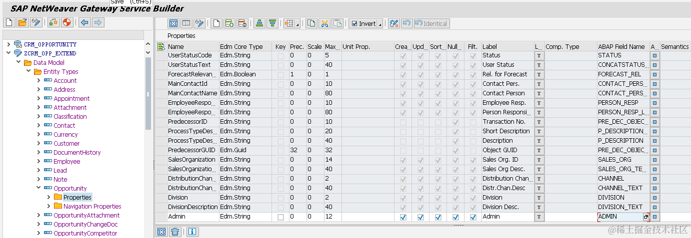
Task: Click the blank page create icon in properties toolbar
Action: pos(216,23)
